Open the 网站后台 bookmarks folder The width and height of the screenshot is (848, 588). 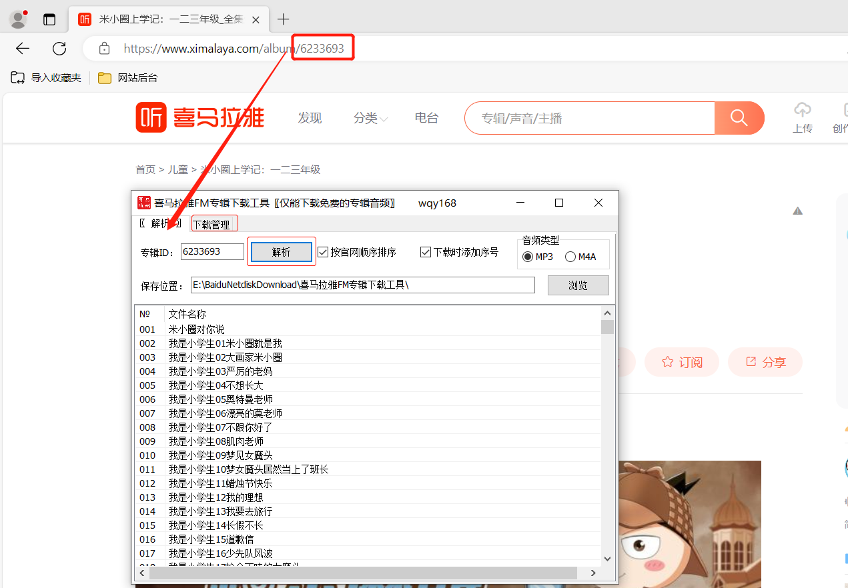128,78
